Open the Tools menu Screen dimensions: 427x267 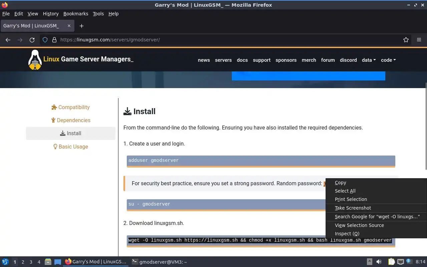click(x=98, y=14)
